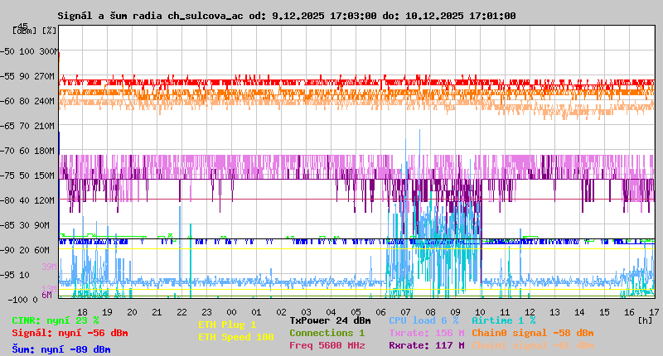Click hour label '08' on time axis
663x356 pixels.
point(430,312)
